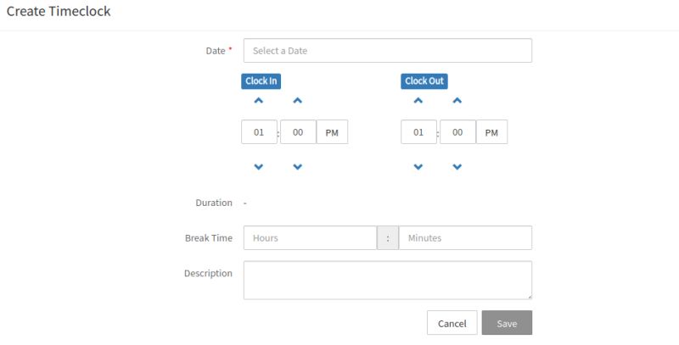Increase Clock Out minutes with up arrow
Image resolution: width=679 pixels, height=345 pixels.
tap(457, 101)
